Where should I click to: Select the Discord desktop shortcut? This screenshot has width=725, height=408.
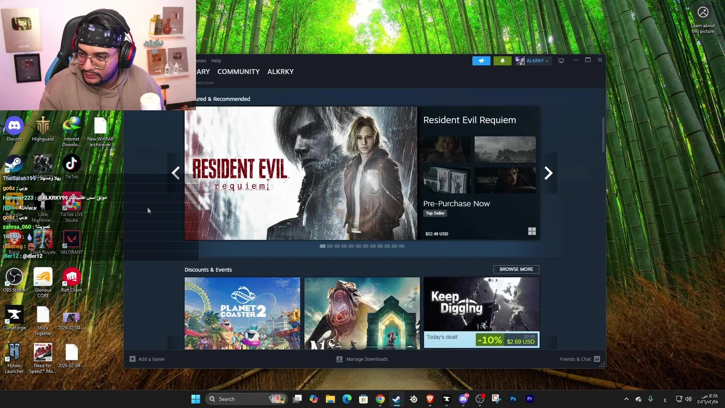click(14, 129)
